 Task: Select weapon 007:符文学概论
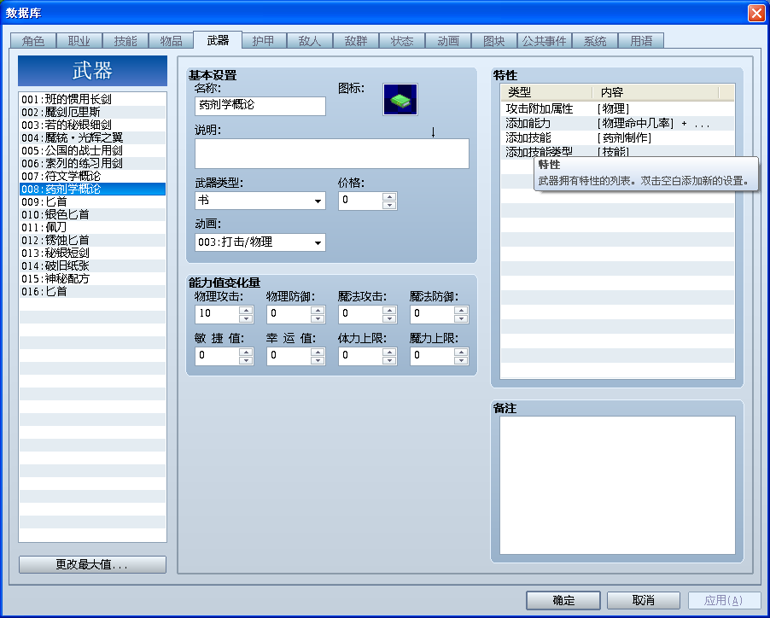click(x=92, y=176)
